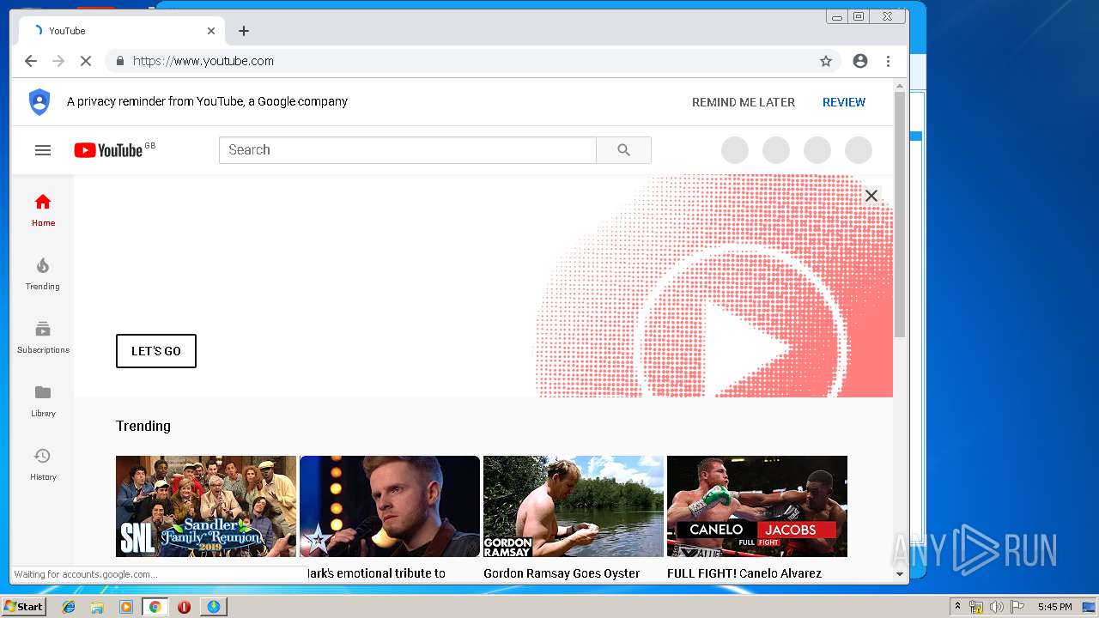Click the page scrollbar down arrow
This screenshot has height=618, width=1099.
(x=900, y=573)
